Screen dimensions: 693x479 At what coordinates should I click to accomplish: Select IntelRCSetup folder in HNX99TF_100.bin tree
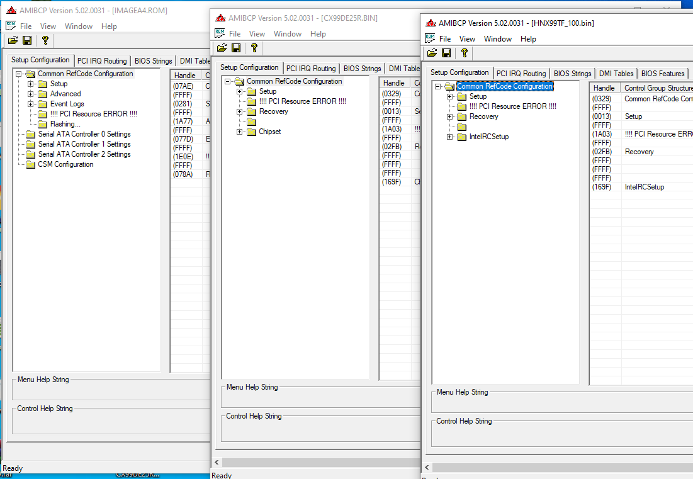coord(489,137)
